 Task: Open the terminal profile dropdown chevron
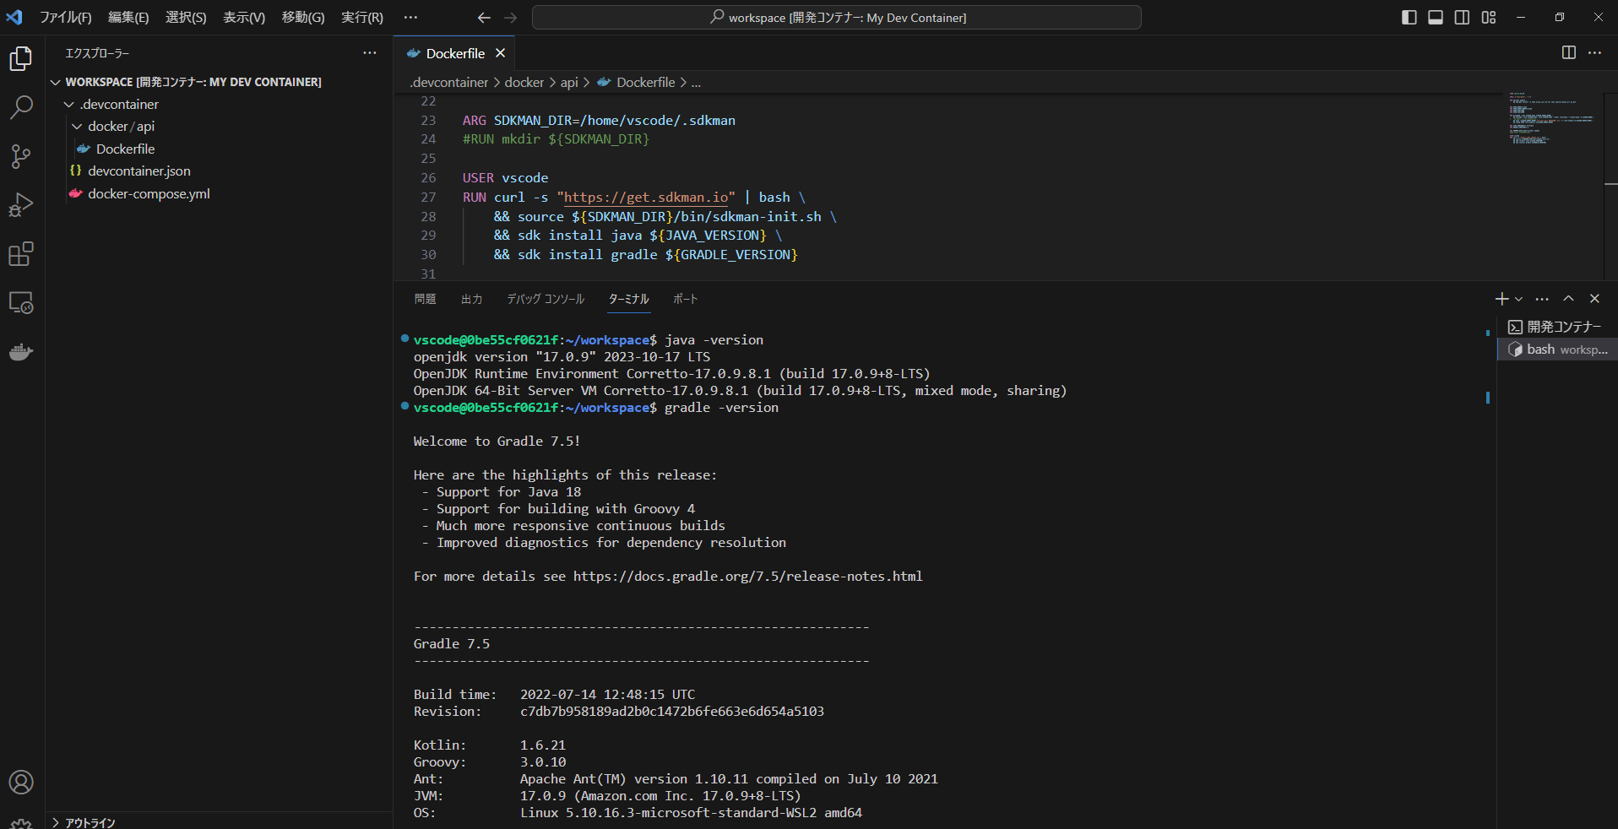point(1517,298)
